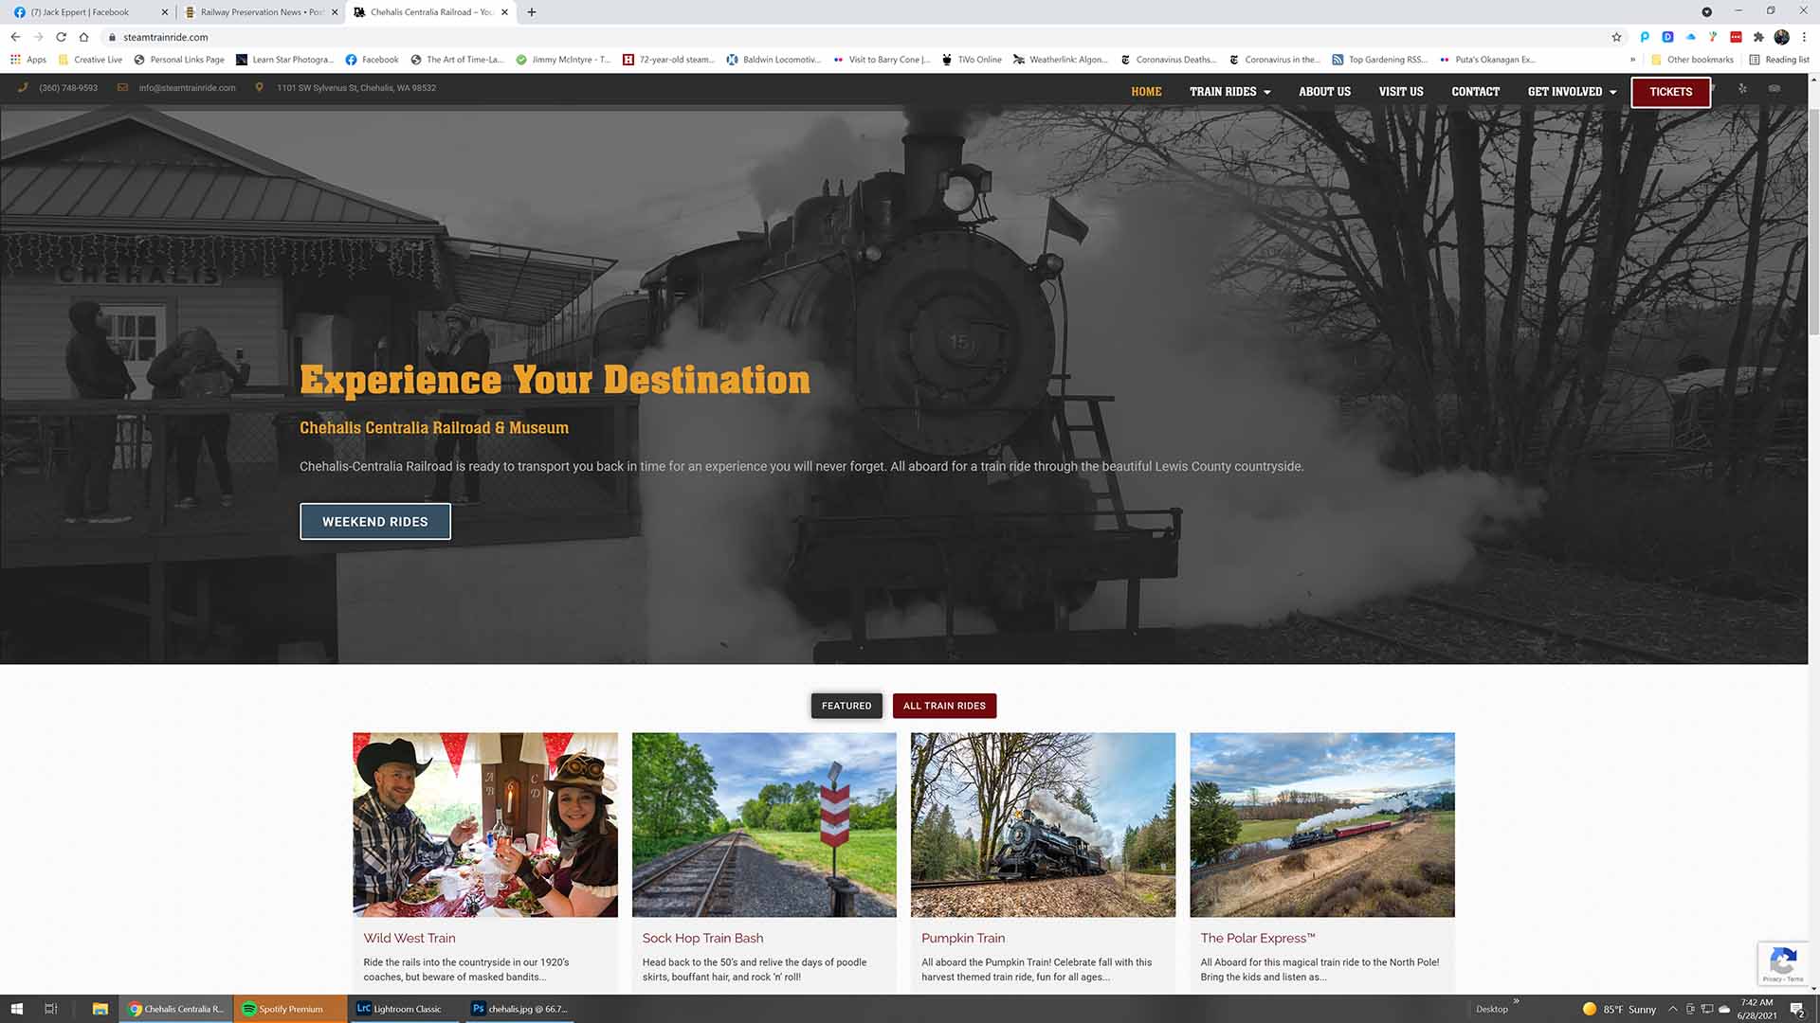Show the overflow bookmarks chevron
Screen dimensions: 1820x1023
(1632, 60)
